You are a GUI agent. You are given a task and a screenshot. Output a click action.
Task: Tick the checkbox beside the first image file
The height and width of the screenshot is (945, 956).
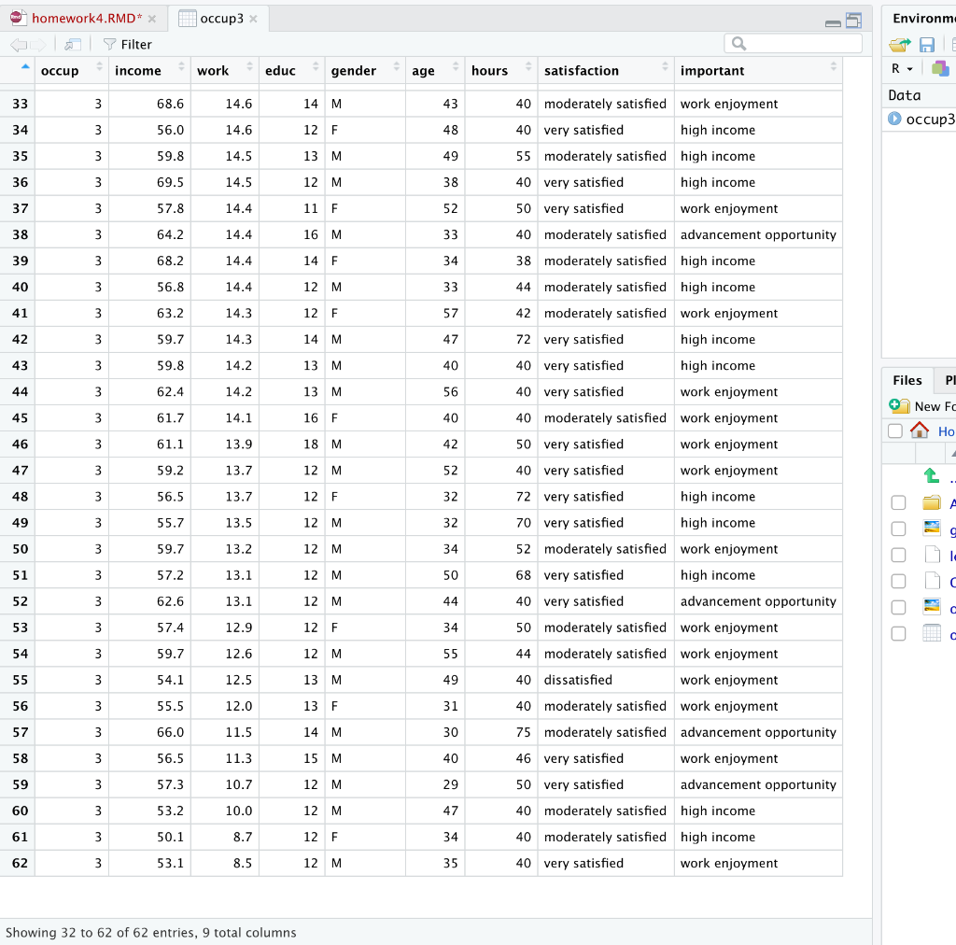(x=898, y=528)
